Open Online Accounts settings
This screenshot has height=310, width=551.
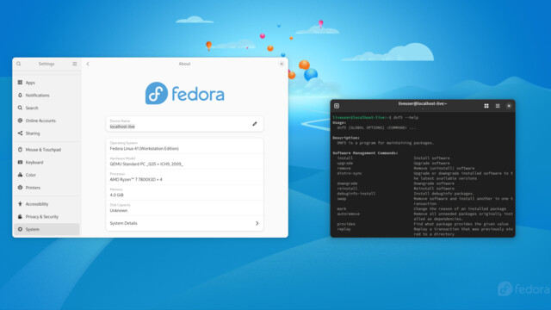pos(46,121)
